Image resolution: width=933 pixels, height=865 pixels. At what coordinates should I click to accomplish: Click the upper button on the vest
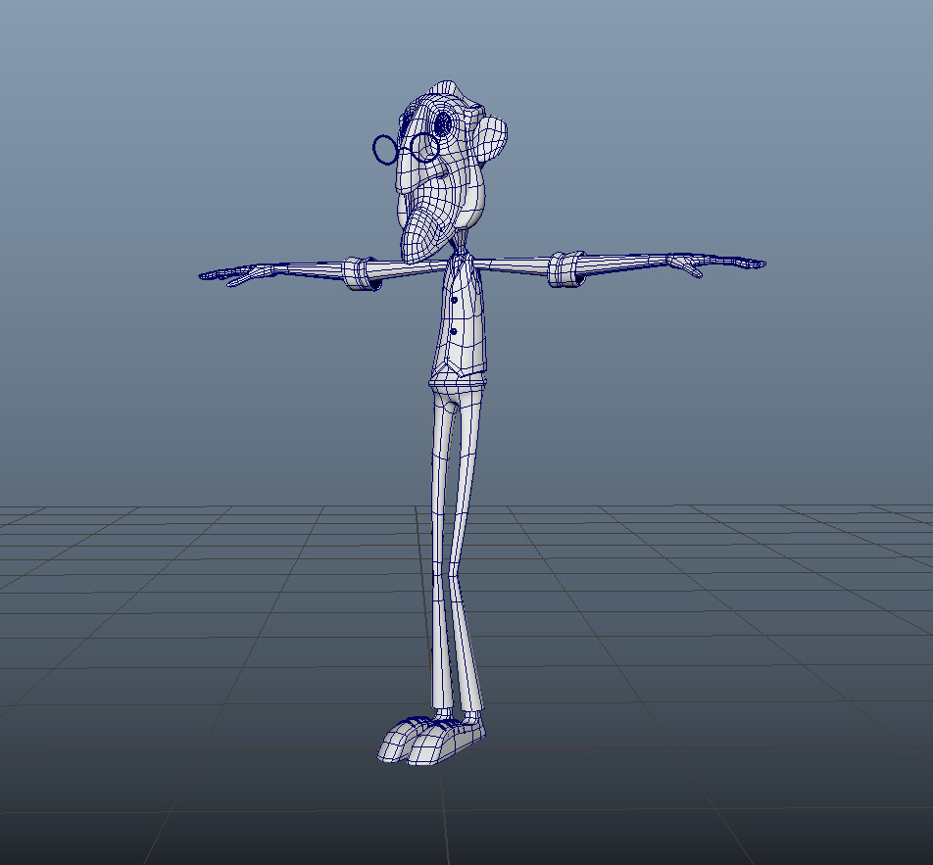455,301
